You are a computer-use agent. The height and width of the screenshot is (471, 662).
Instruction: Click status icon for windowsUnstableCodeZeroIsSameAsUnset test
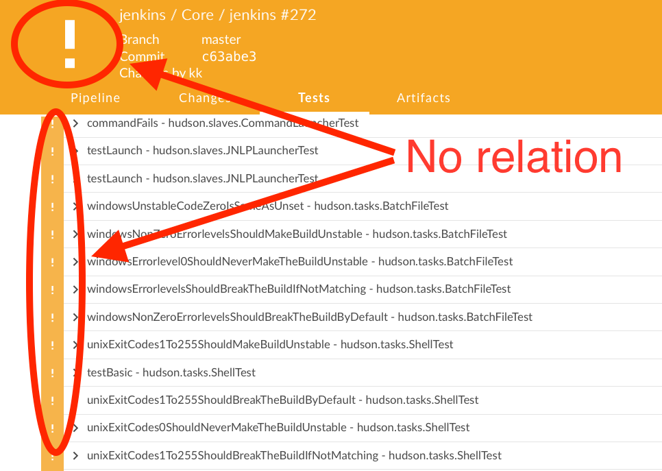pos(52,206)
